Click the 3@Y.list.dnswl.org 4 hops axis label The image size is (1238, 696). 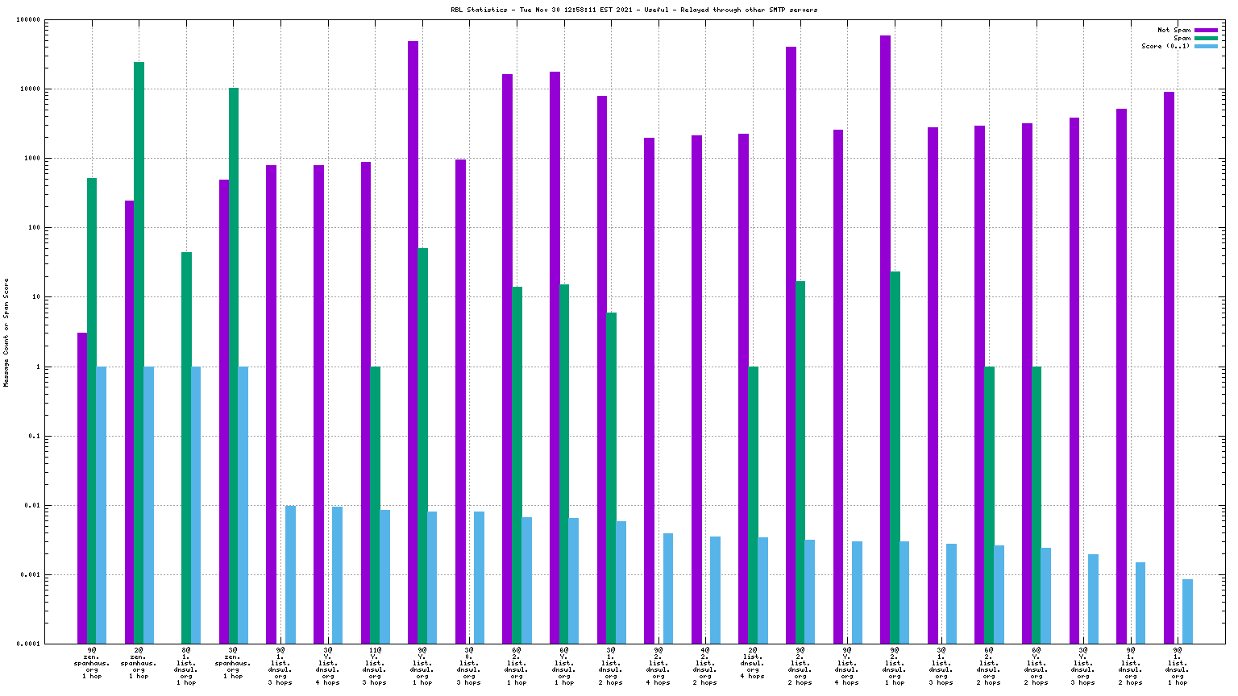click(x=327, y=665)
